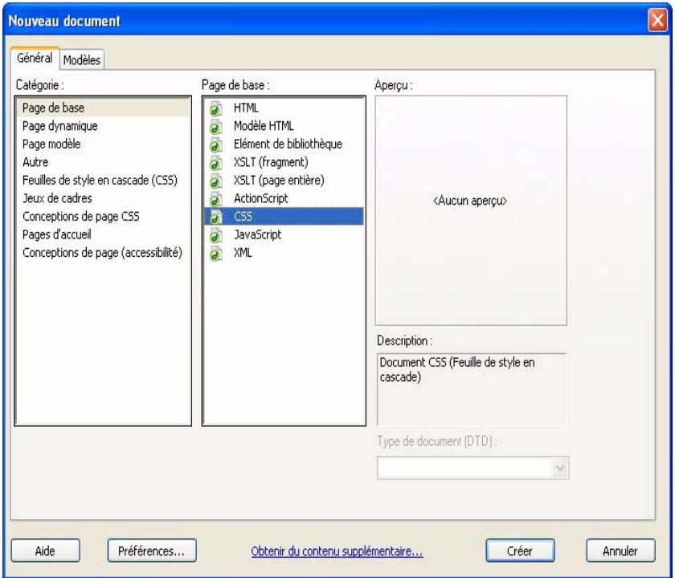Screen dimensions: 675x578
Task: Click the Elément de bibliothèque file icon
Action: (216, 144)
